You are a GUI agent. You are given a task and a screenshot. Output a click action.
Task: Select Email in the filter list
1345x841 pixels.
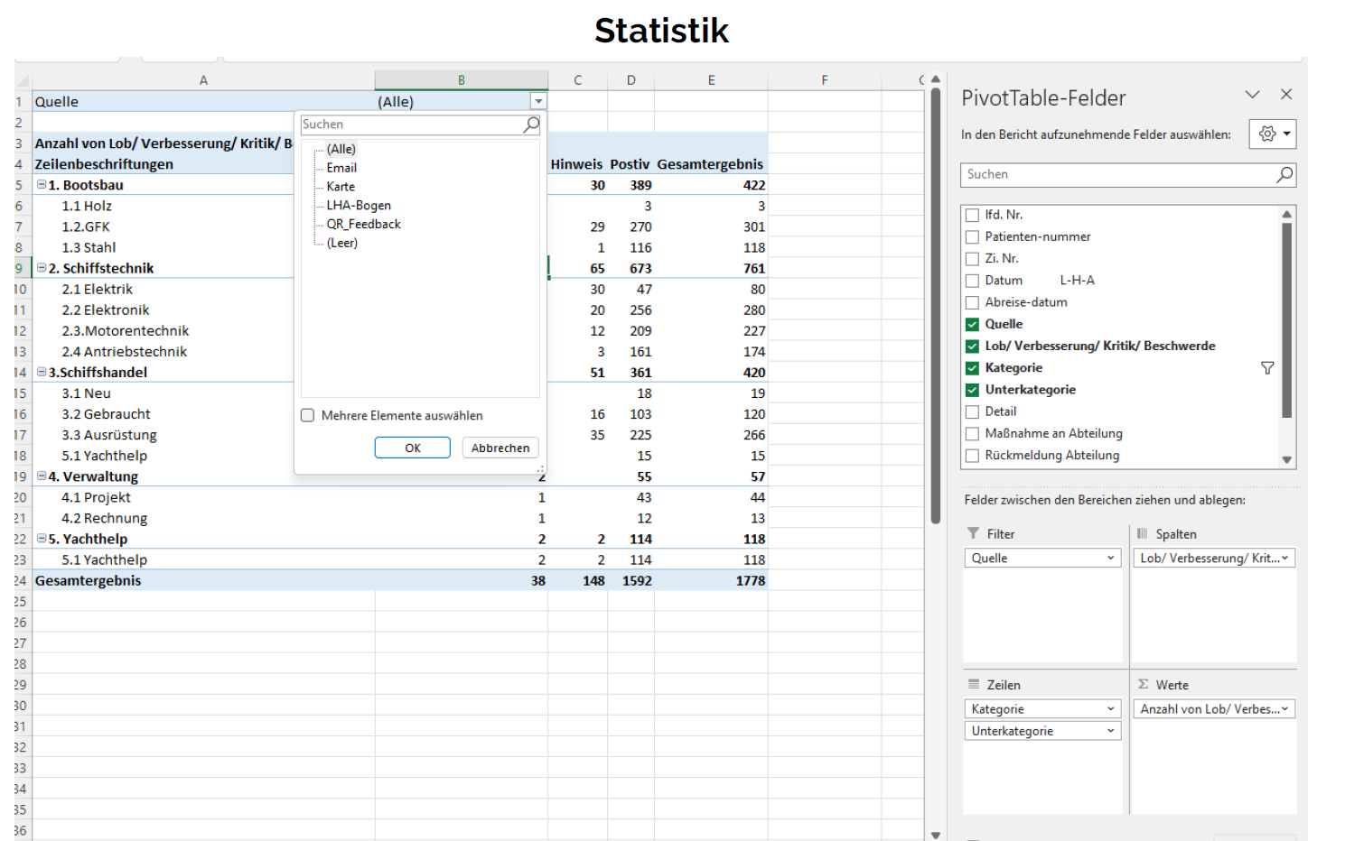pos(341,168)
